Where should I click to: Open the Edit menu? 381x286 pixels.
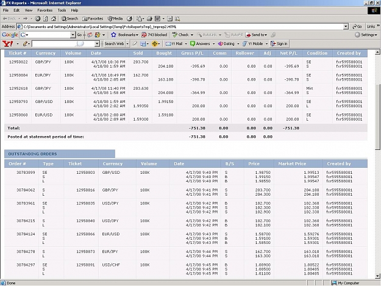(x=16, y=10)
